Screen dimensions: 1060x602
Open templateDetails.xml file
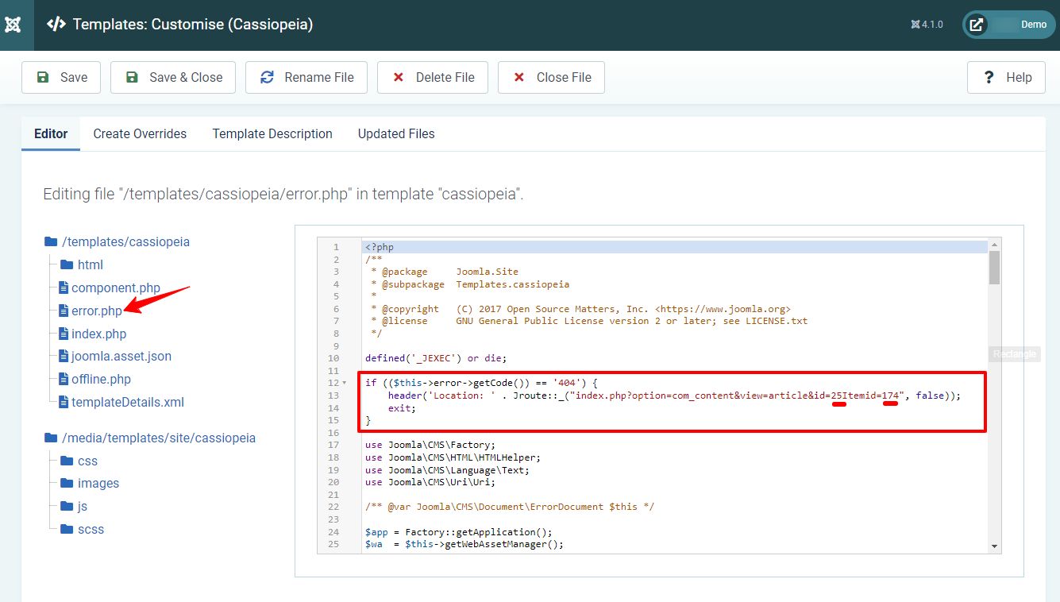tap(128, 402)
